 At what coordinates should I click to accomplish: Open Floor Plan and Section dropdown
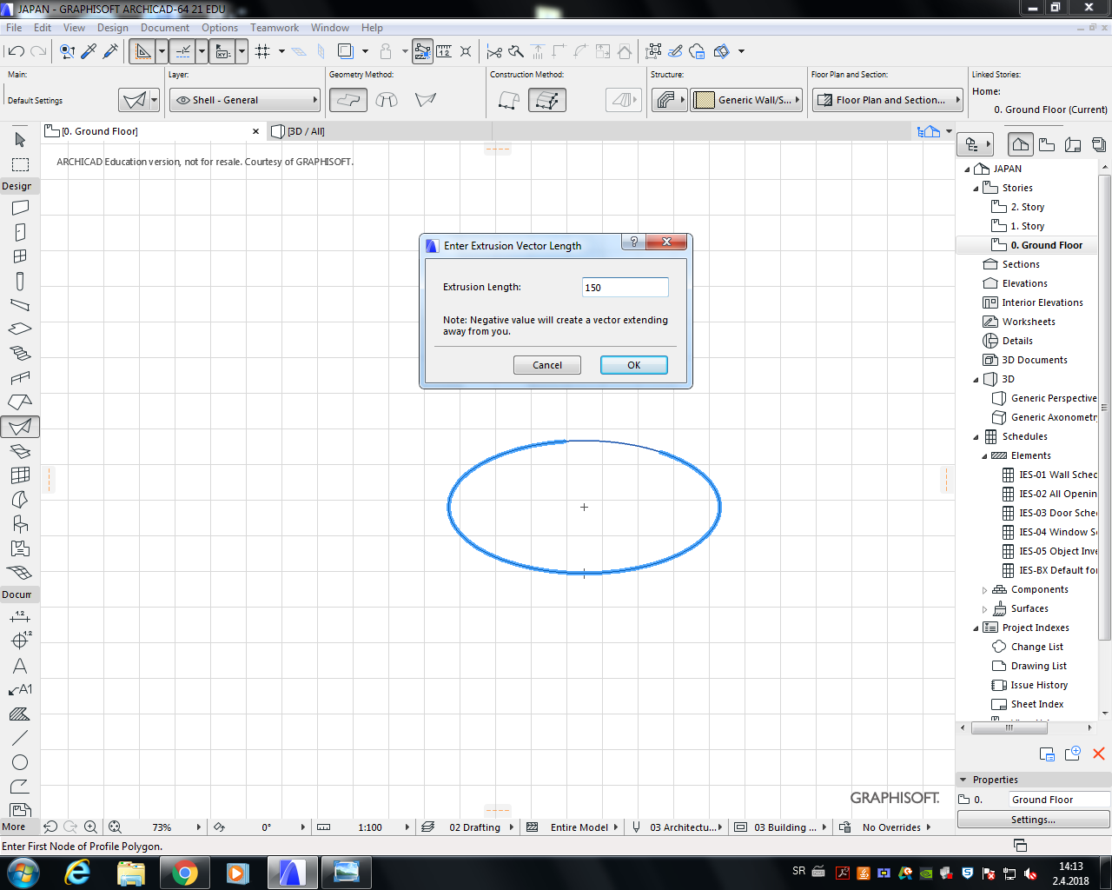pos(888,100)
